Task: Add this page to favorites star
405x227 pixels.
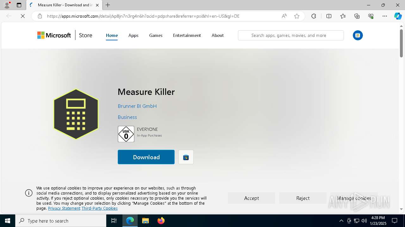Action: coord(297,16)
